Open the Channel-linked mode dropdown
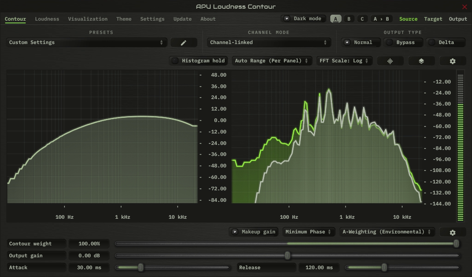Image resolution: width=472 pixels, height=277 pixels. 269,42
